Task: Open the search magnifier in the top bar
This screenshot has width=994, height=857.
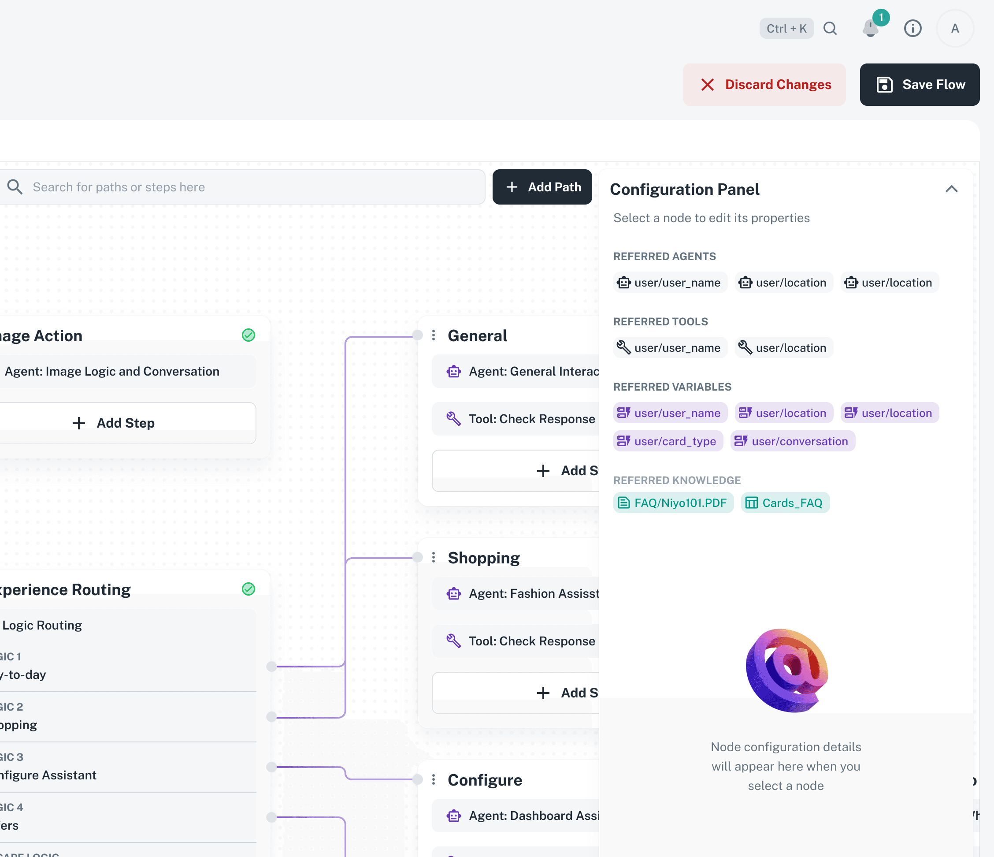Action: [x=831, y=28]
